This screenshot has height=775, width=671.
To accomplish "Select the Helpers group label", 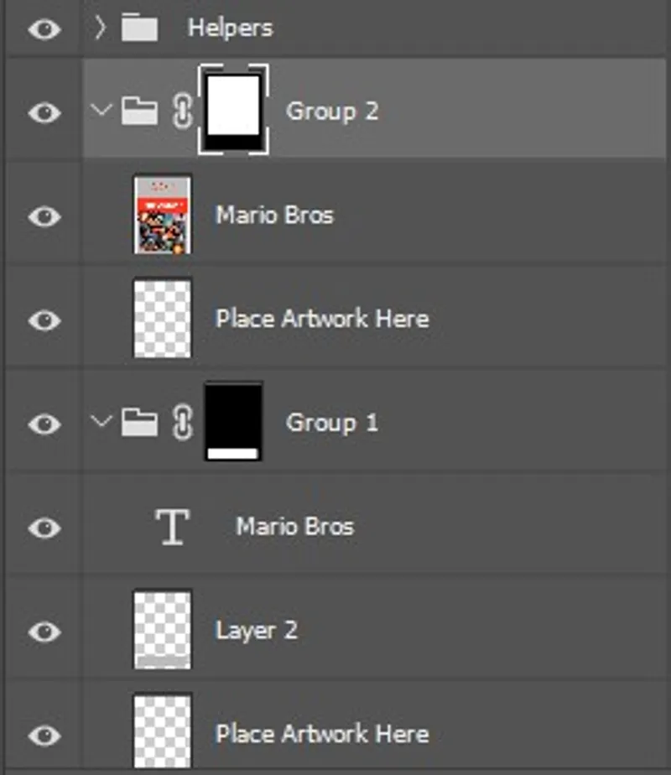I will (x=230, y=29).
